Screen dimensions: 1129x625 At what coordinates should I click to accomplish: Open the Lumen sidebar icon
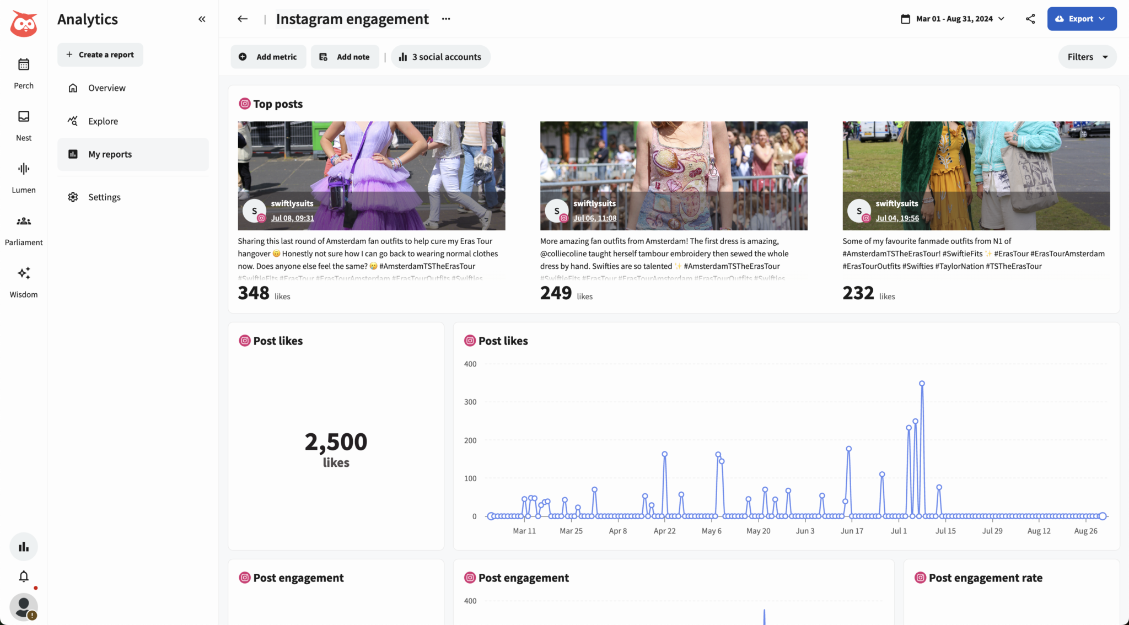24,169
